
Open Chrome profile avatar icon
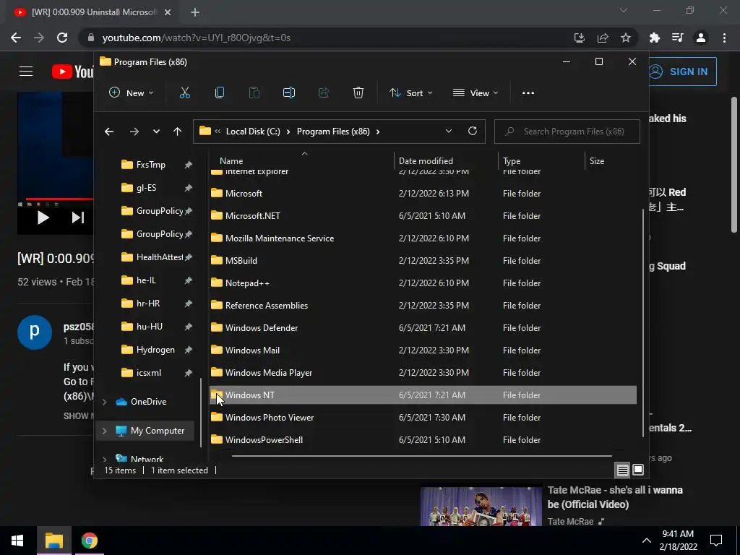[701, 38]
